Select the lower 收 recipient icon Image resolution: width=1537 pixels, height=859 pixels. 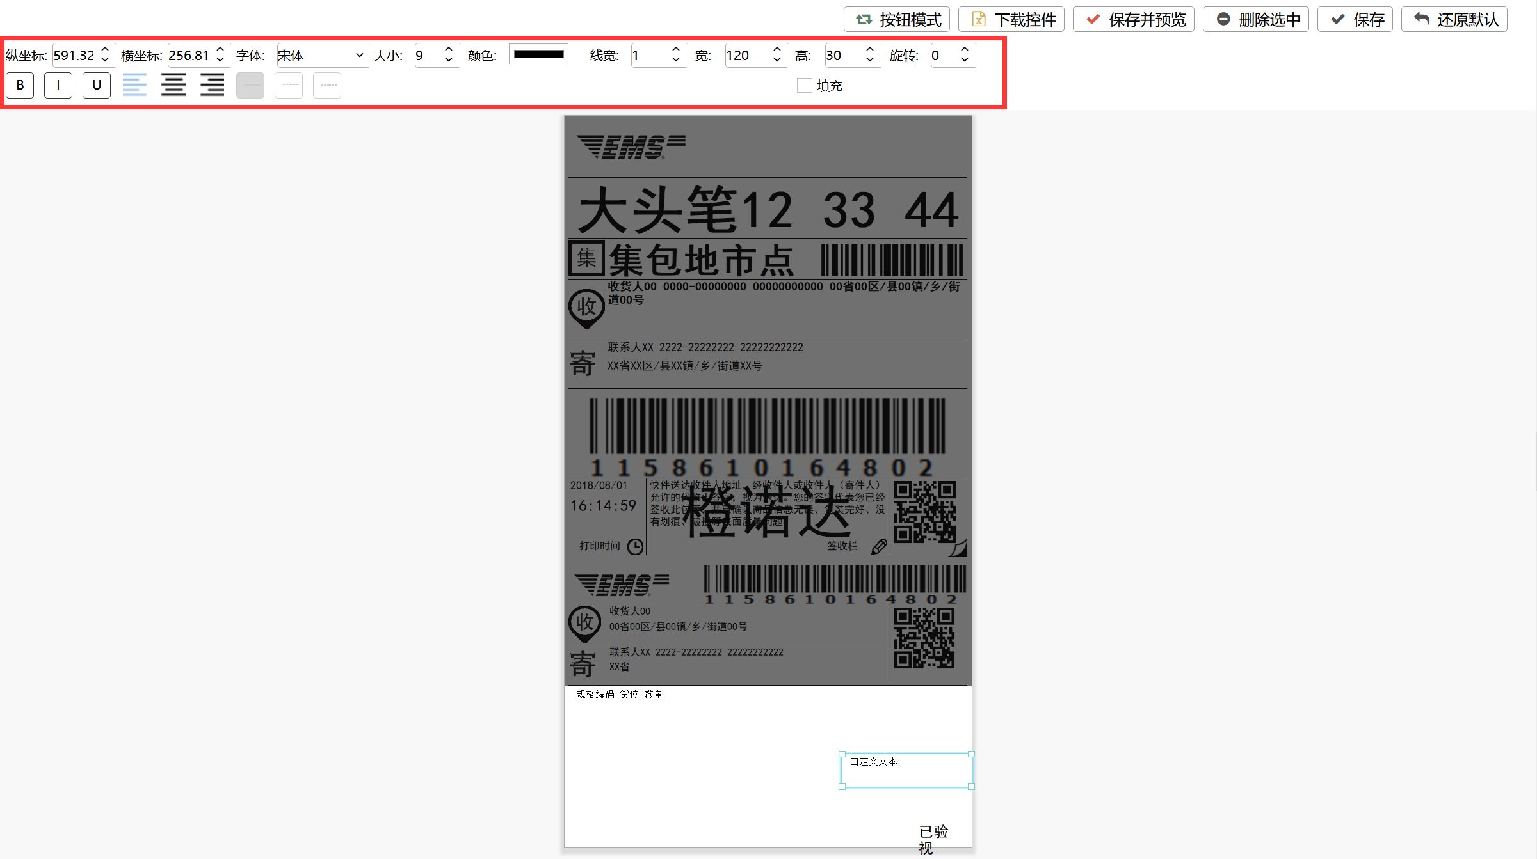[584, 624]
